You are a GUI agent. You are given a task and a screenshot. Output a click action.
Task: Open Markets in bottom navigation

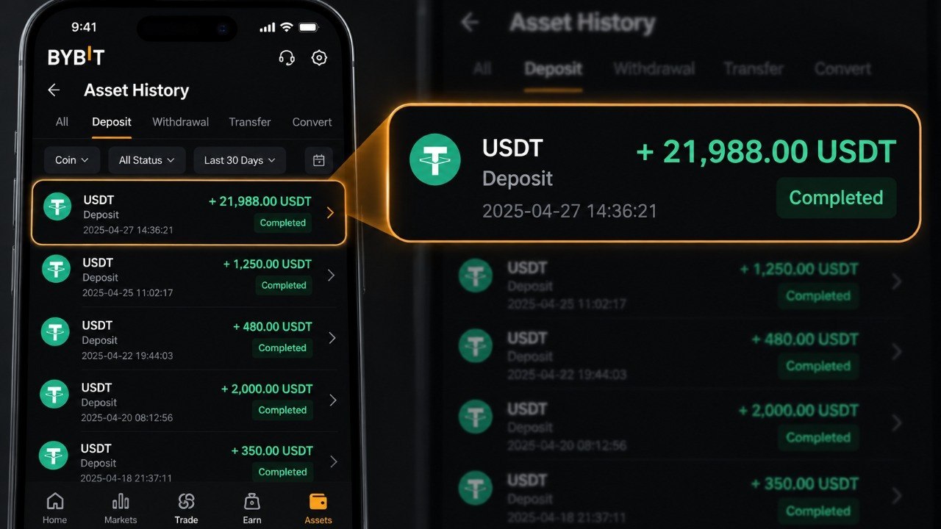click(121, 508)
